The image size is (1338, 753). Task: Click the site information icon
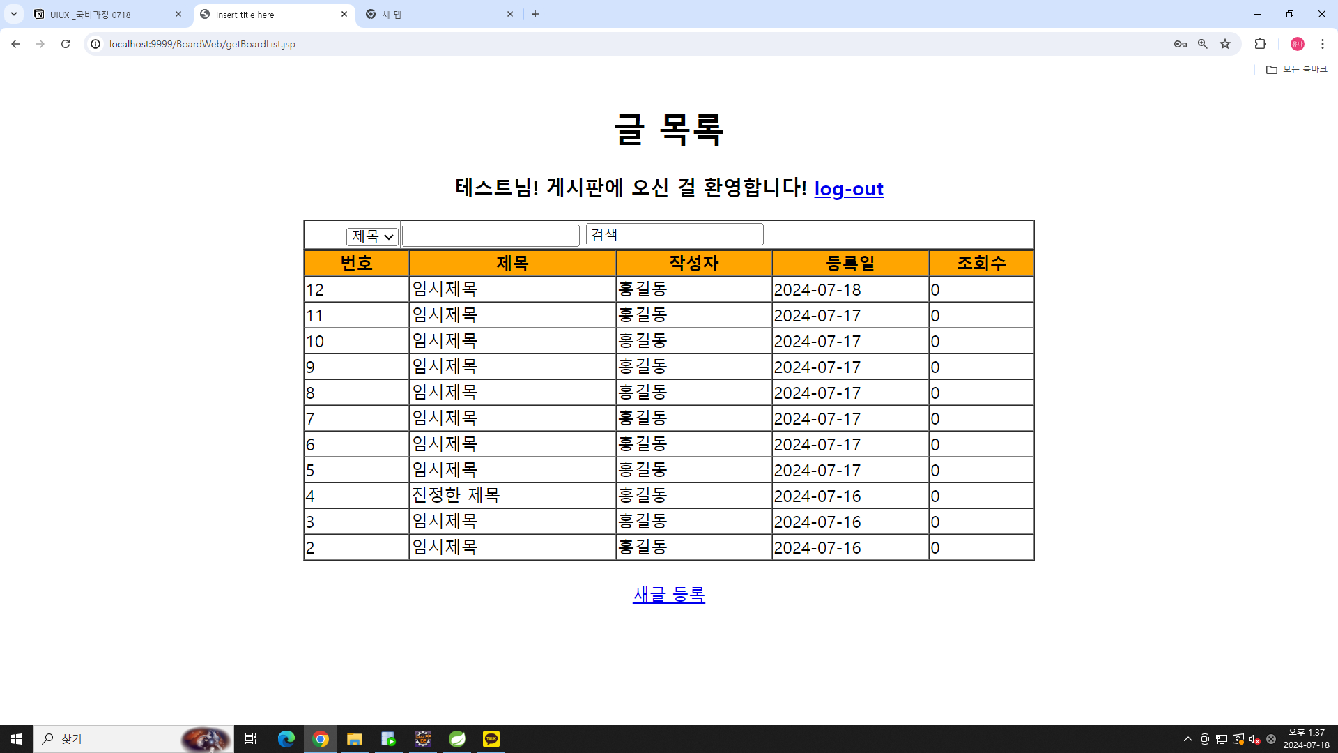click(95, 44)
